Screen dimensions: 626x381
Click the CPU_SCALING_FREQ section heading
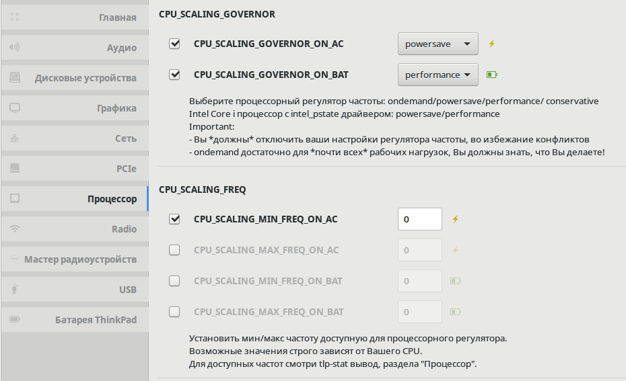pos(203,189)
